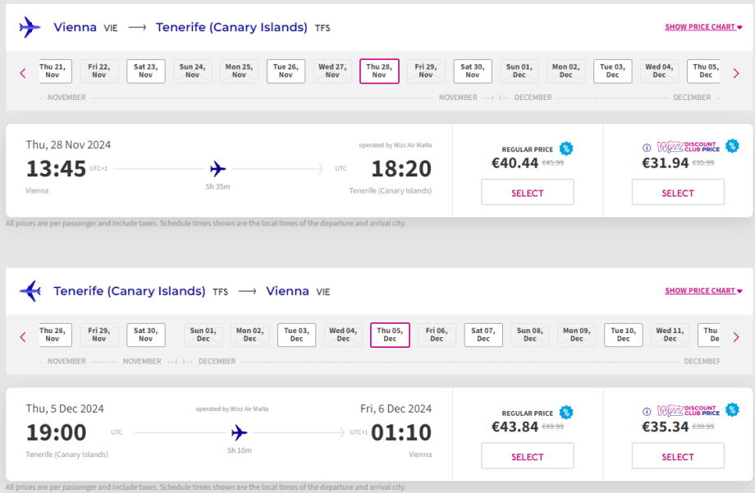Select return Wizz Discount Club price €35.34
755x493 pixels.
[678, 457]
